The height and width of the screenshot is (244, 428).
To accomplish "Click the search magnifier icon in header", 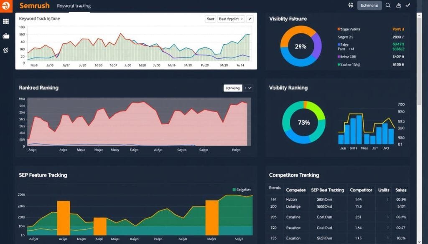I will coord(388,5).
